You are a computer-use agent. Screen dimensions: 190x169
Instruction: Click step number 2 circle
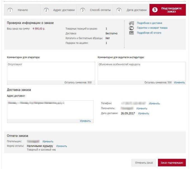coord(46,10)
